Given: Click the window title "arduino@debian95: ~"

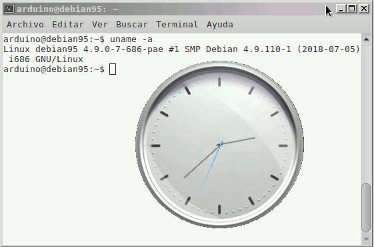Looking at the screenshot, I should (67, 9).
